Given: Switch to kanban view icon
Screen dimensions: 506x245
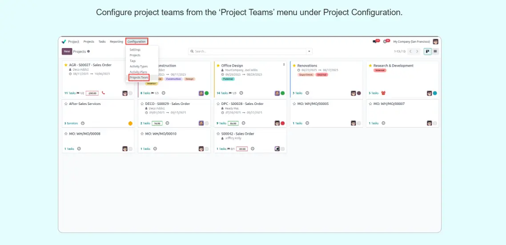Looking at the screenshot, I should pos(427,52).
